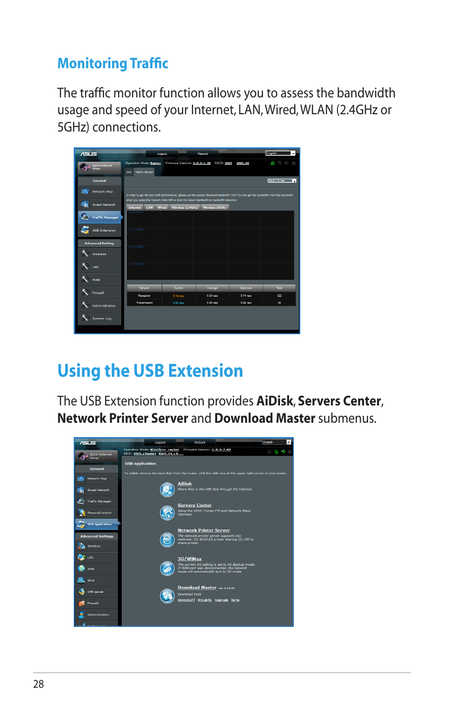The image size is (472, 711).
Task: Switch to the QoS tab
Action: [129, 172]
